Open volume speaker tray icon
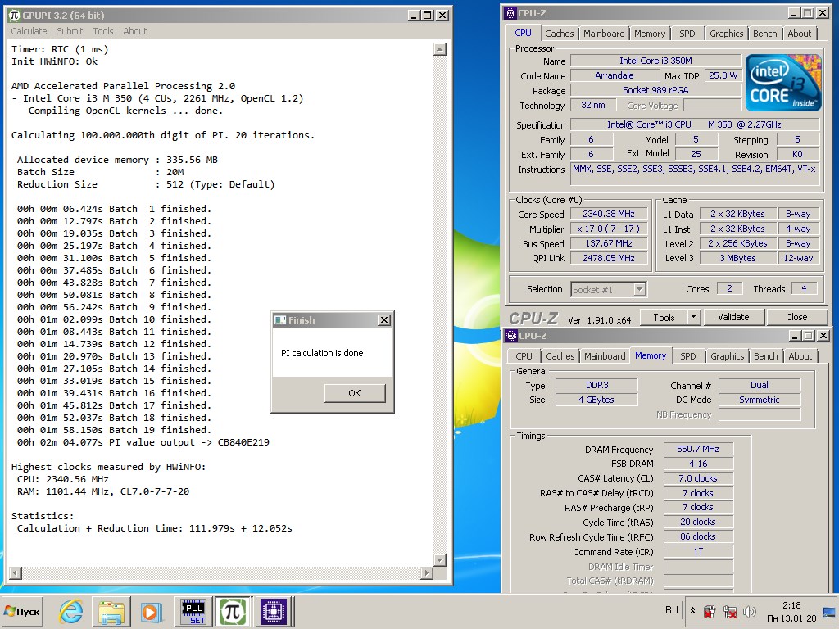839x629 pixels. pyautogui.click(x=749, y=611)
